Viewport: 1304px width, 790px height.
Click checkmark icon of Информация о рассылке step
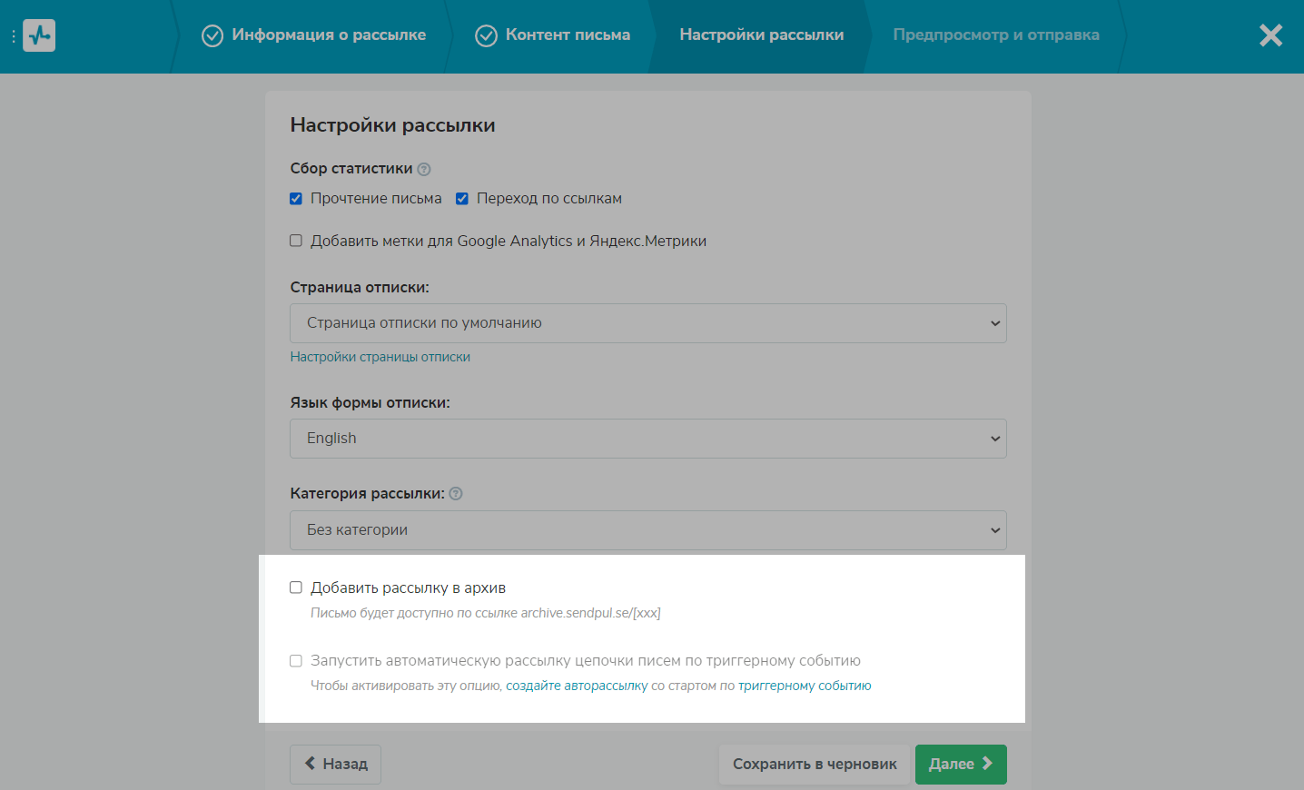click(212, 35)
